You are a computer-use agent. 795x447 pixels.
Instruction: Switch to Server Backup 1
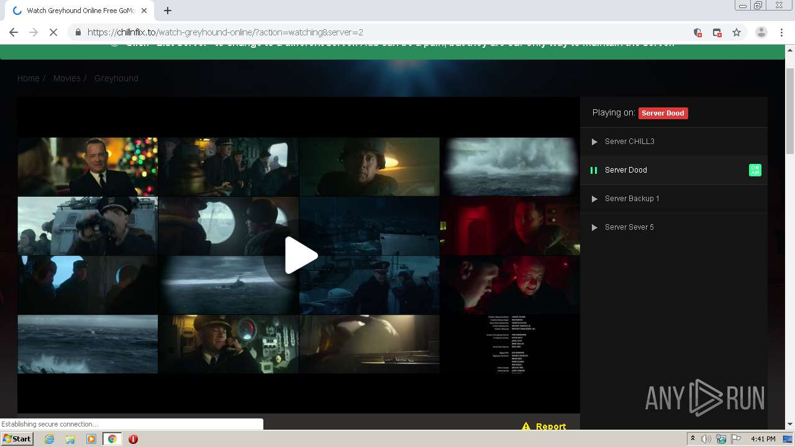[673, 199]
